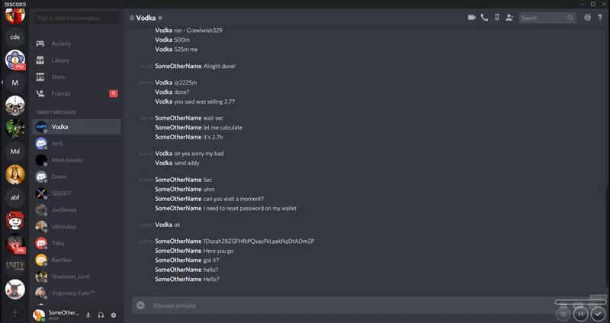610x323 pixels.
Task: Mute the microphone
Action: [x=88, y=315]
